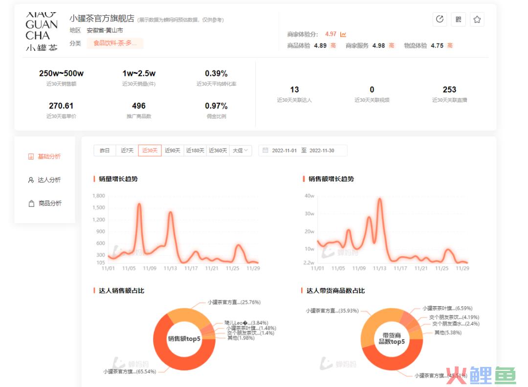The image size is (528, 387).
Task: Click the 250w~500w sales amount value
Action: (x=61, y=73)
